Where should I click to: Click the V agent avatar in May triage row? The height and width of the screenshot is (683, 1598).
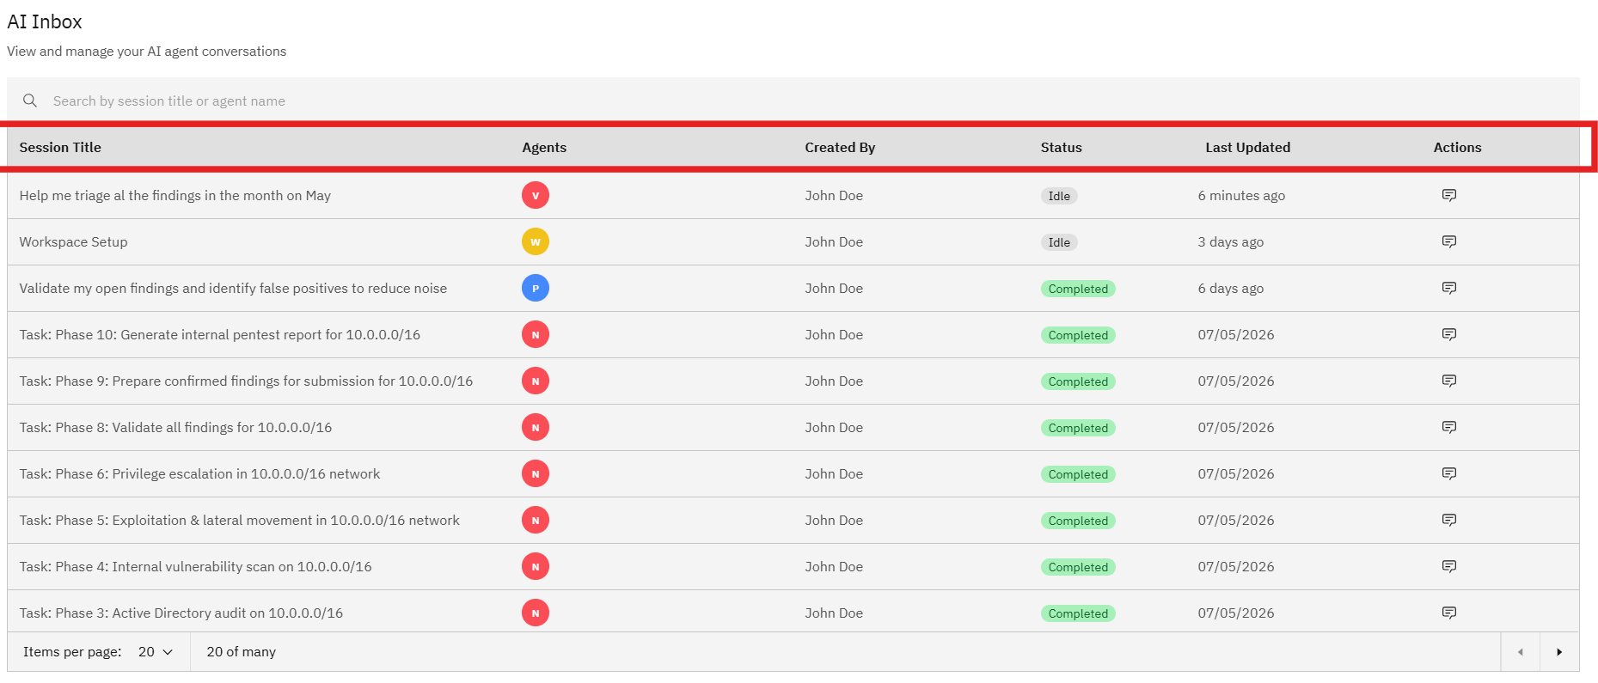pyautogui.click(x=536, y=195)
